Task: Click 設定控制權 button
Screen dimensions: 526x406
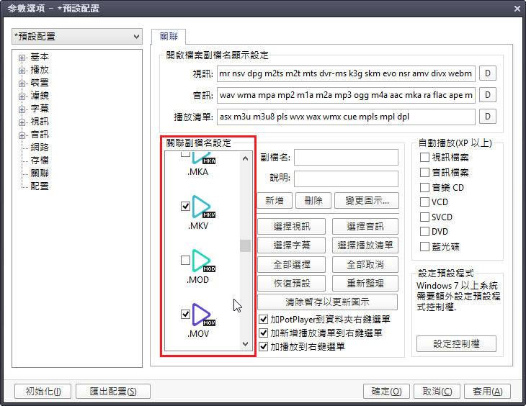Action: pyautogui.click(x=456, y=343)
